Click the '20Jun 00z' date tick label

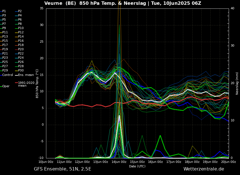click(228, 162)
